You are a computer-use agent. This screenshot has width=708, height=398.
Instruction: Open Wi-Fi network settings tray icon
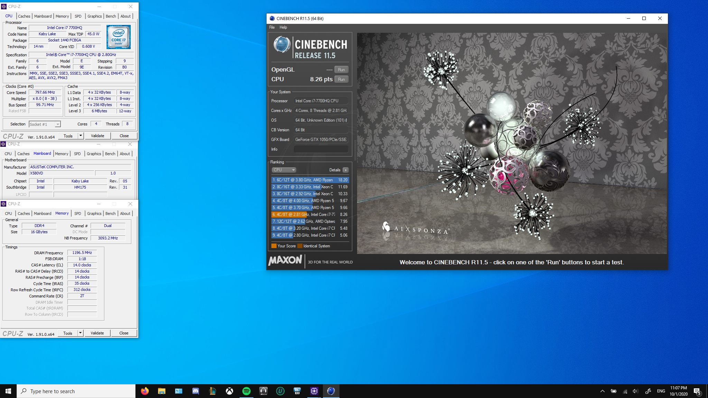click(625, 391)
